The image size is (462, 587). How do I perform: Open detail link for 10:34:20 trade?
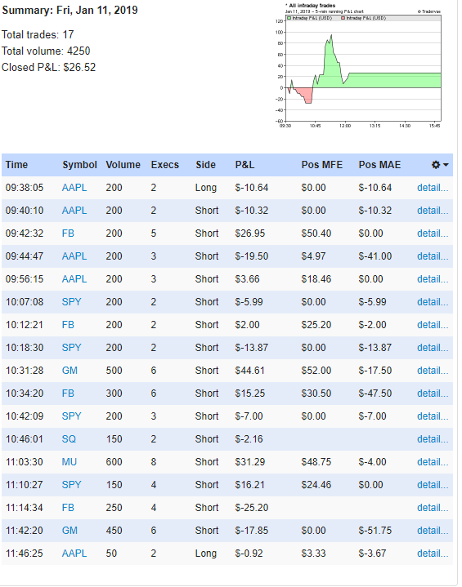(433, 393)
